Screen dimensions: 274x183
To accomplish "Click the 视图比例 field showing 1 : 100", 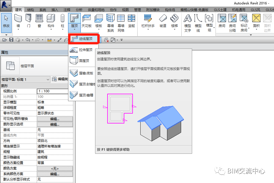I will 53,91.
